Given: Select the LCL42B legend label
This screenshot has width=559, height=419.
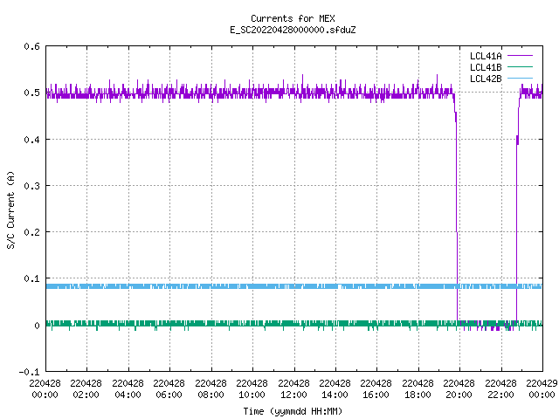Looking at the screenshot, I should [x=486, y=79].
